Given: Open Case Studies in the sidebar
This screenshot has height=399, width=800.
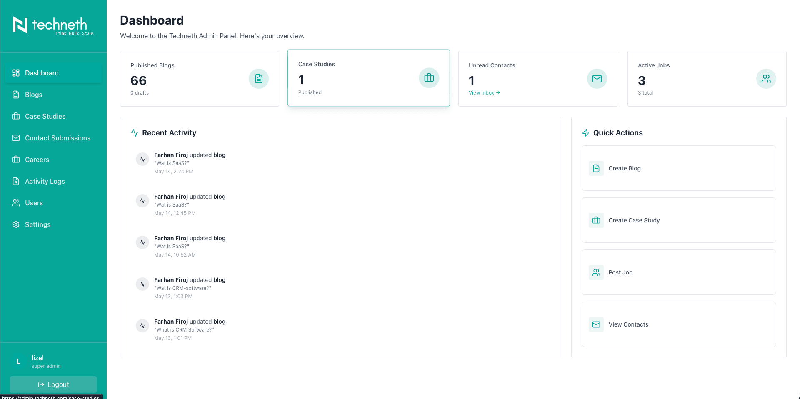Looking at the screenshot, I should click(53, 116).
